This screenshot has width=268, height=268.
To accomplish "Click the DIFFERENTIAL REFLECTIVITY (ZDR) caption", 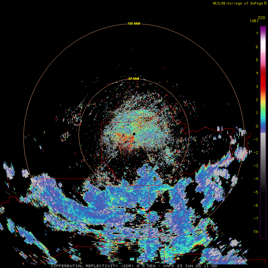I will coord(93,266).
